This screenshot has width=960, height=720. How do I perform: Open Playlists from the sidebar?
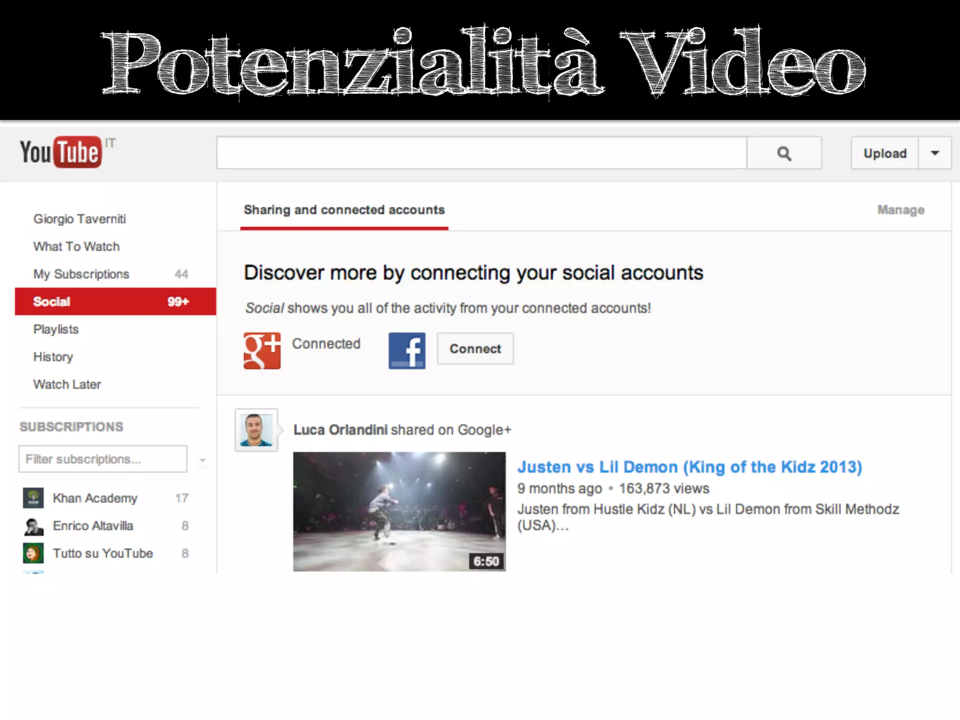[56, 329]
